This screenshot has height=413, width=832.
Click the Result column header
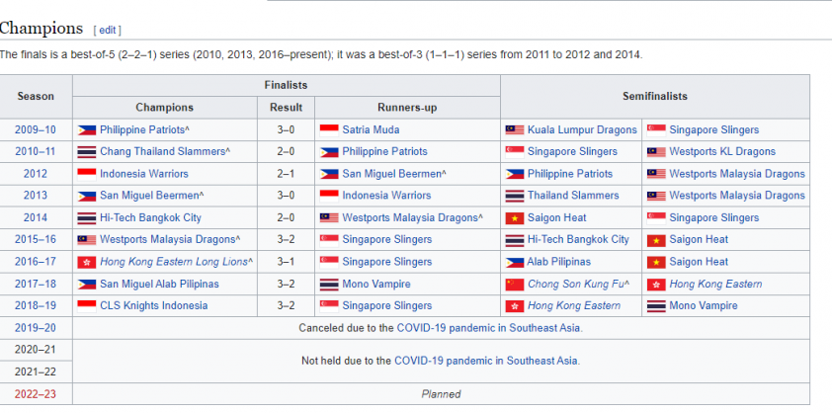tap(286, 108)
